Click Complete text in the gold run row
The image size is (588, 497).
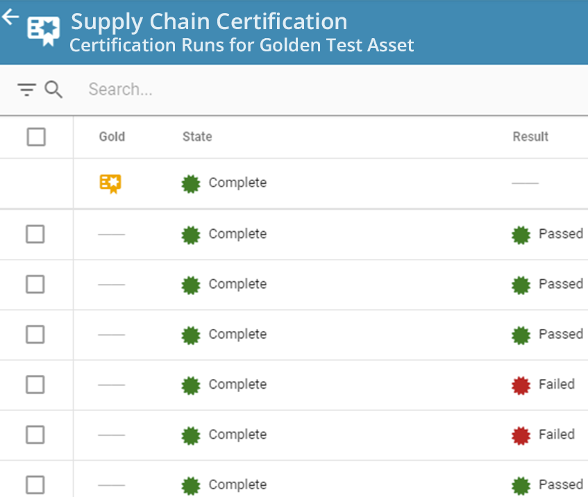pyautogui.click(x=237, y=183)
